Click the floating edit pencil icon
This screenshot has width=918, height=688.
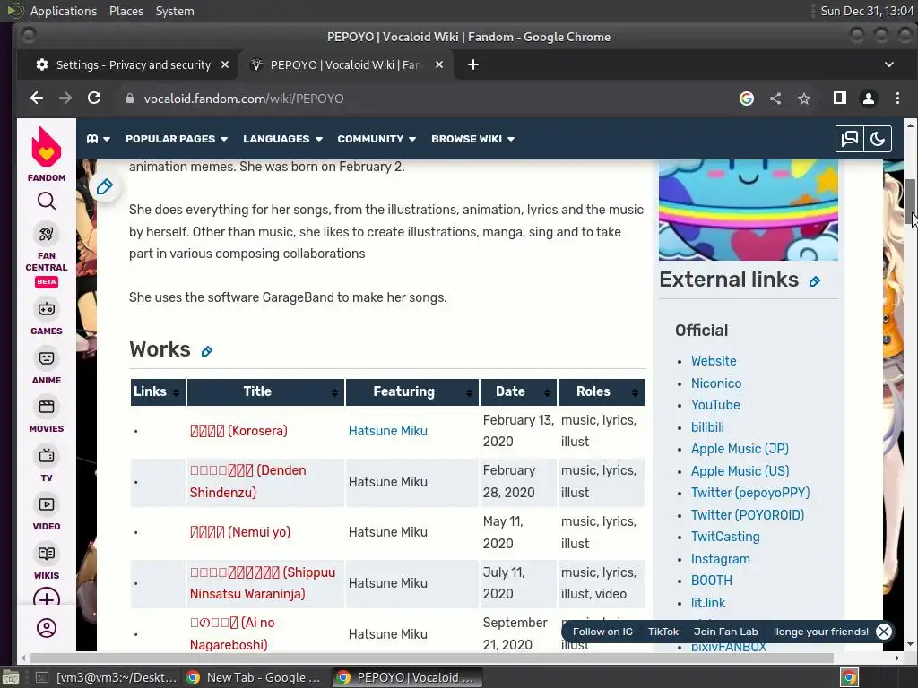pyautogui.click(x=104, y=187)
